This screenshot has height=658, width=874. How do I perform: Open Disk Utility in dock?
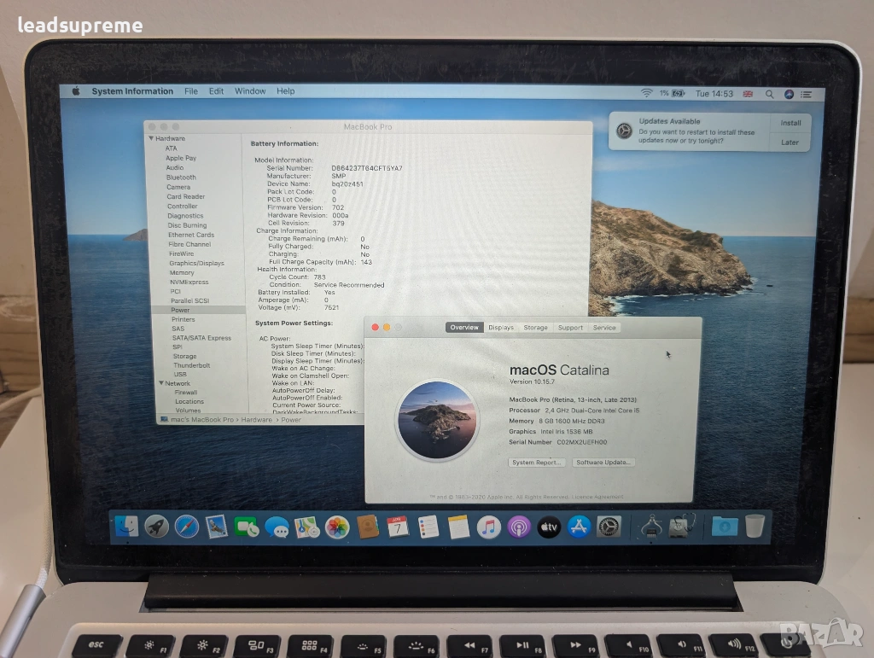pyautogui.click(x=681, y=526)
